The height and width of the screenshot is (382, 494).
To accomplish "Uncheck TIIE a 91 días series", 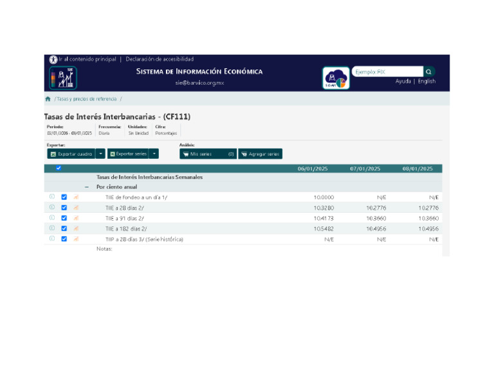I will tap(64, 218).
